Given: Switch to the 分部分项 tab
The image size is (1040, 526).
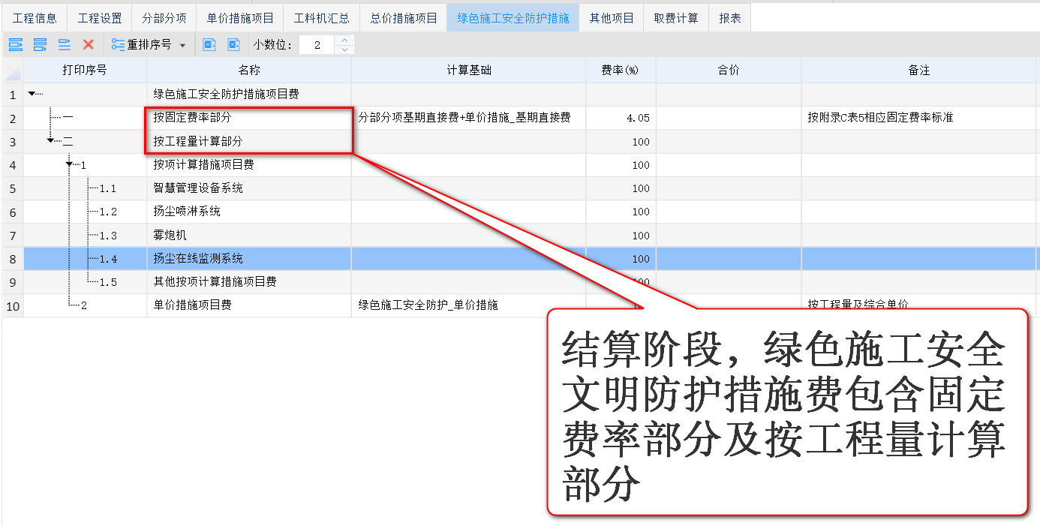Looking at the screenshot, I should tap(164, 17).
